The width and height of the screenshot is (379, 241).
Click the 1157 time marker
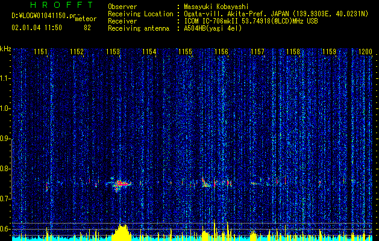[257, 51]
